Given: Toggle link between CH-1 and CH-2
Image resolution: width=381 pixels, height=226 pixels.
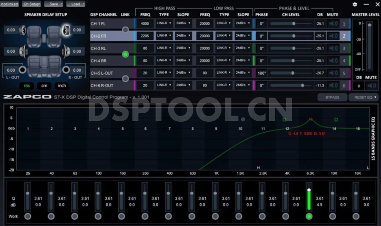Looking at the screenshot, I should [x=125, y=29].
